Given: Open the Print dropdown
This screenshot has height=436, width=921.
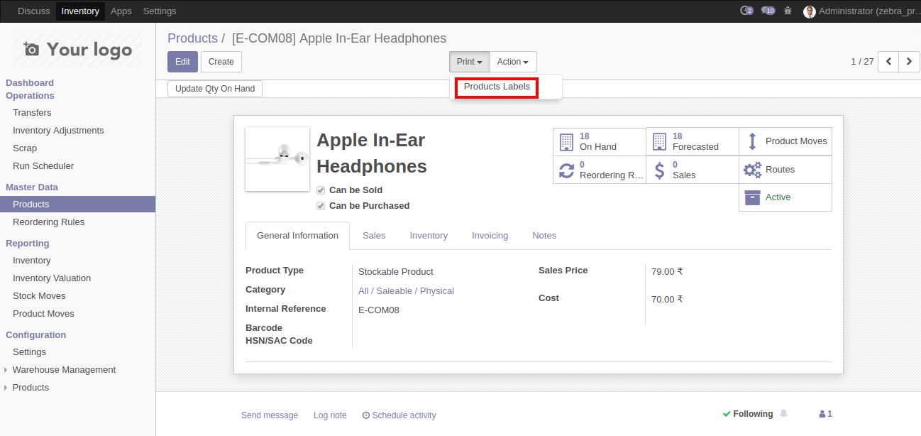Looking at the screenshot, I should (x=469, y=62).
